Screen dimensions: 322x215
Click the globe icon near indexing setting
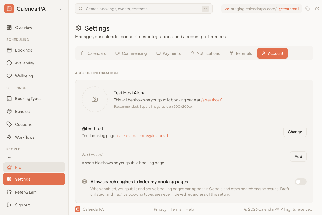pyautogui.click(x=84, y=182)
